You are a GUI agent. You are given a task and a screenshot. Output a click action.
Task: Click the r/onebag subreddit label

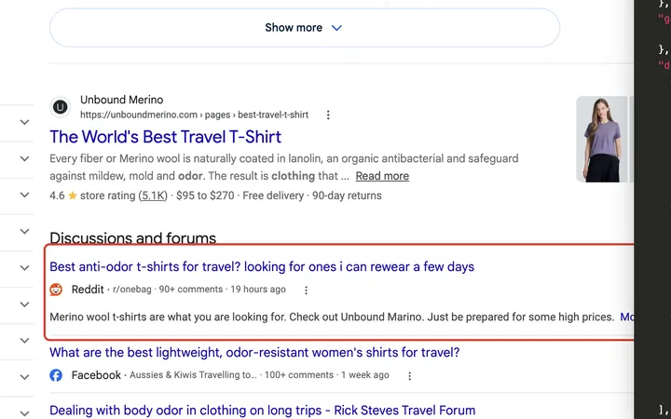pos(131,290)
